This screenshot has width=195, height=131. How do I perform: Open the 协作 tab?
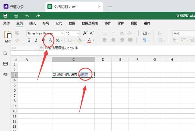(x=108, y=23)
